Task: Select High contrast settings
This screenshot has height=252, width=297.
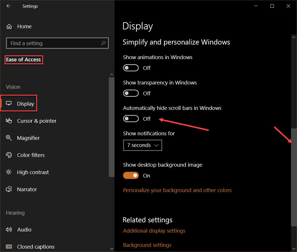Action: click(x=32, y=172)
